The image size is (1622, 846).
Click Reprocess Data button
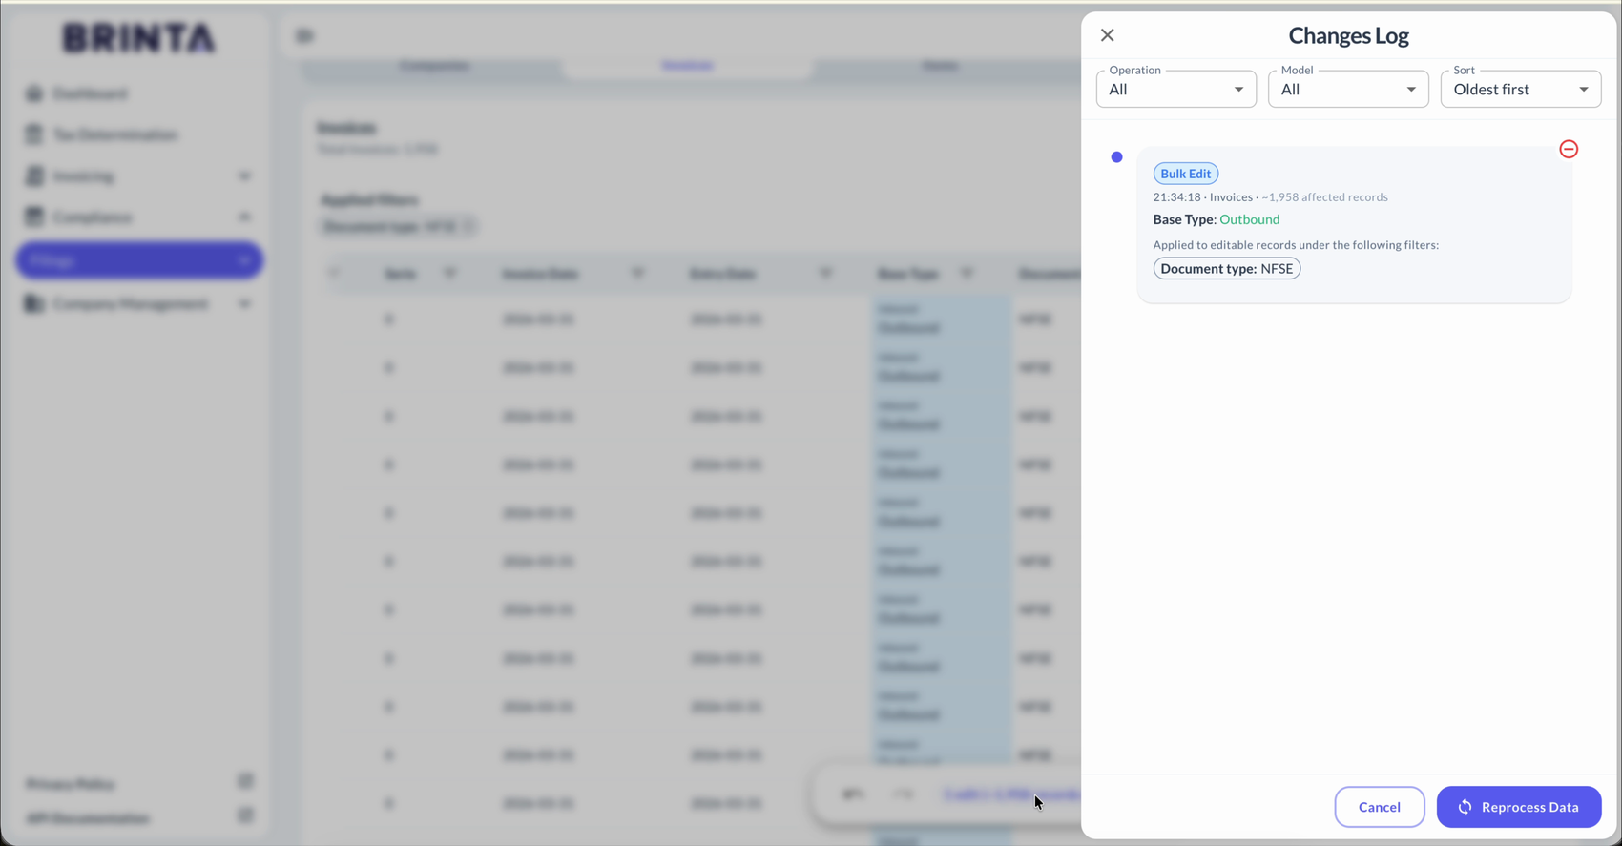point(1519,807)
